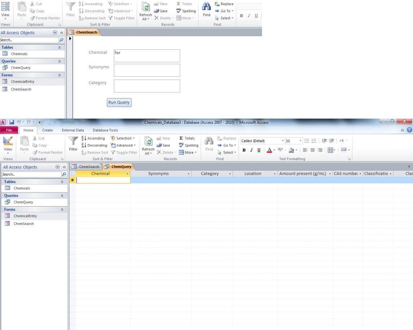
Task: Open More dropdown in ChemQuery window Records group
Action: click(x=188, y=153)
